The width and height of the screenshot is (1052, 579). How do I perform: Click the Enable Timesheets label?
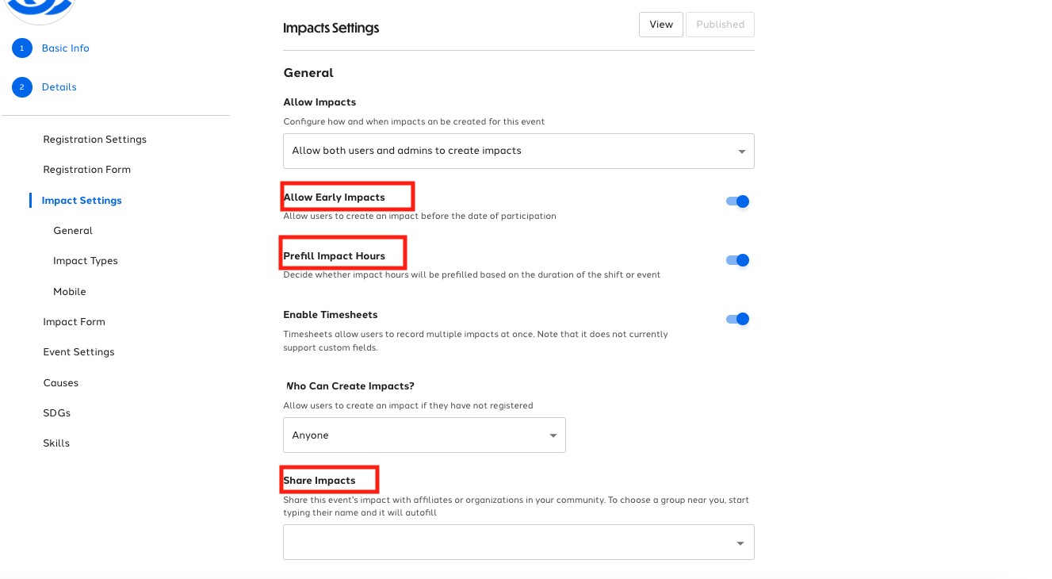click(331, 315)
